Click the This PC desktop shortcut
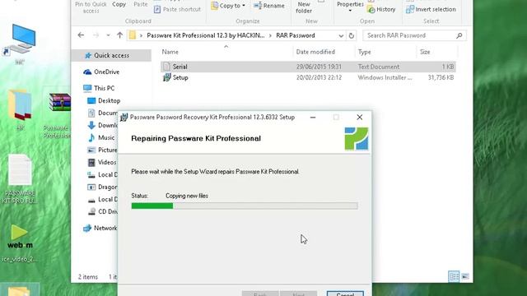527x296 pixels. tap(20, 44)
